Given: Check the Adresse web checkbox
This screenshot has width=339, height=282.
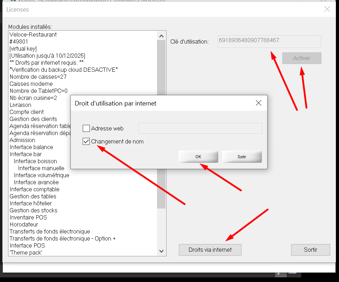Looking at the screenshot, I should click(86, 128).
